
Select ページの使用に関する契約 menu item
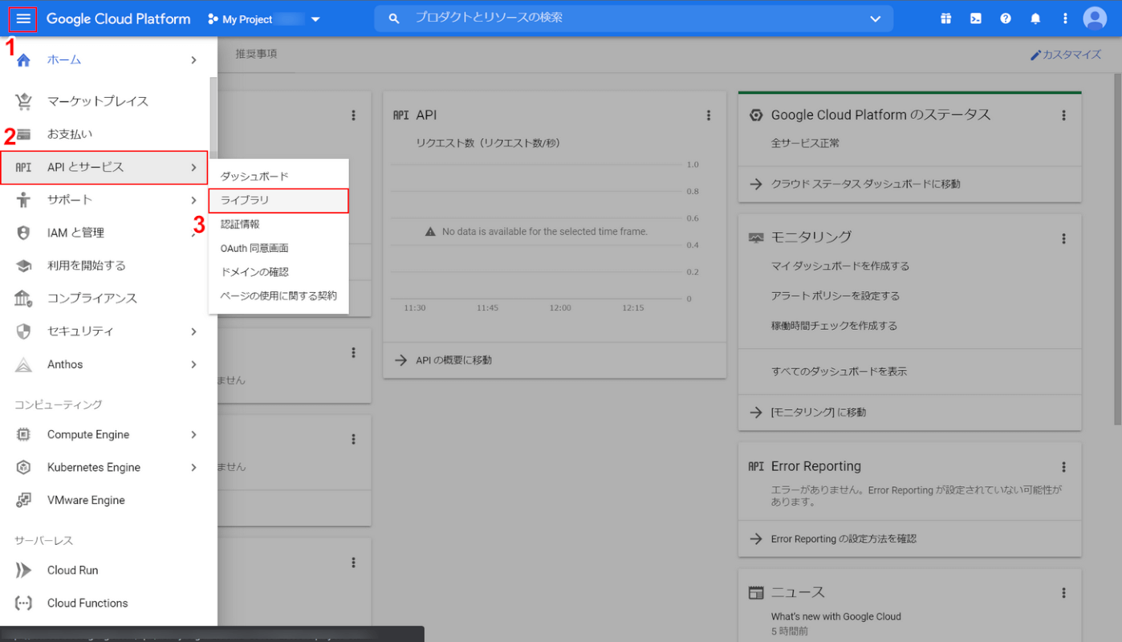[278, 296]
